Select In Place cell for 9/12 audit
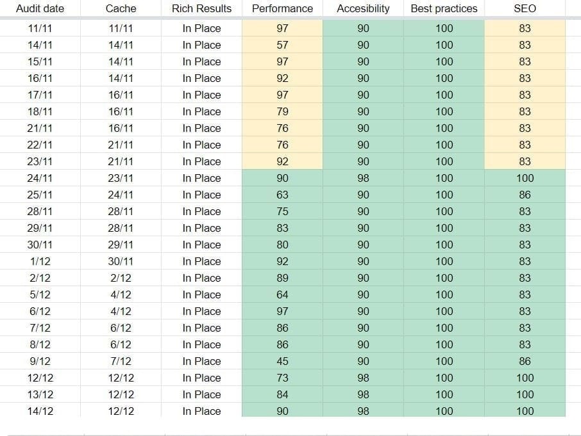This screenshot has height=436, width=581. (201, 361)
